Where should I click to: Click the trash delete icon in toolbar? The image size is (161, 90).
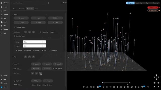(x=91, y=87)
